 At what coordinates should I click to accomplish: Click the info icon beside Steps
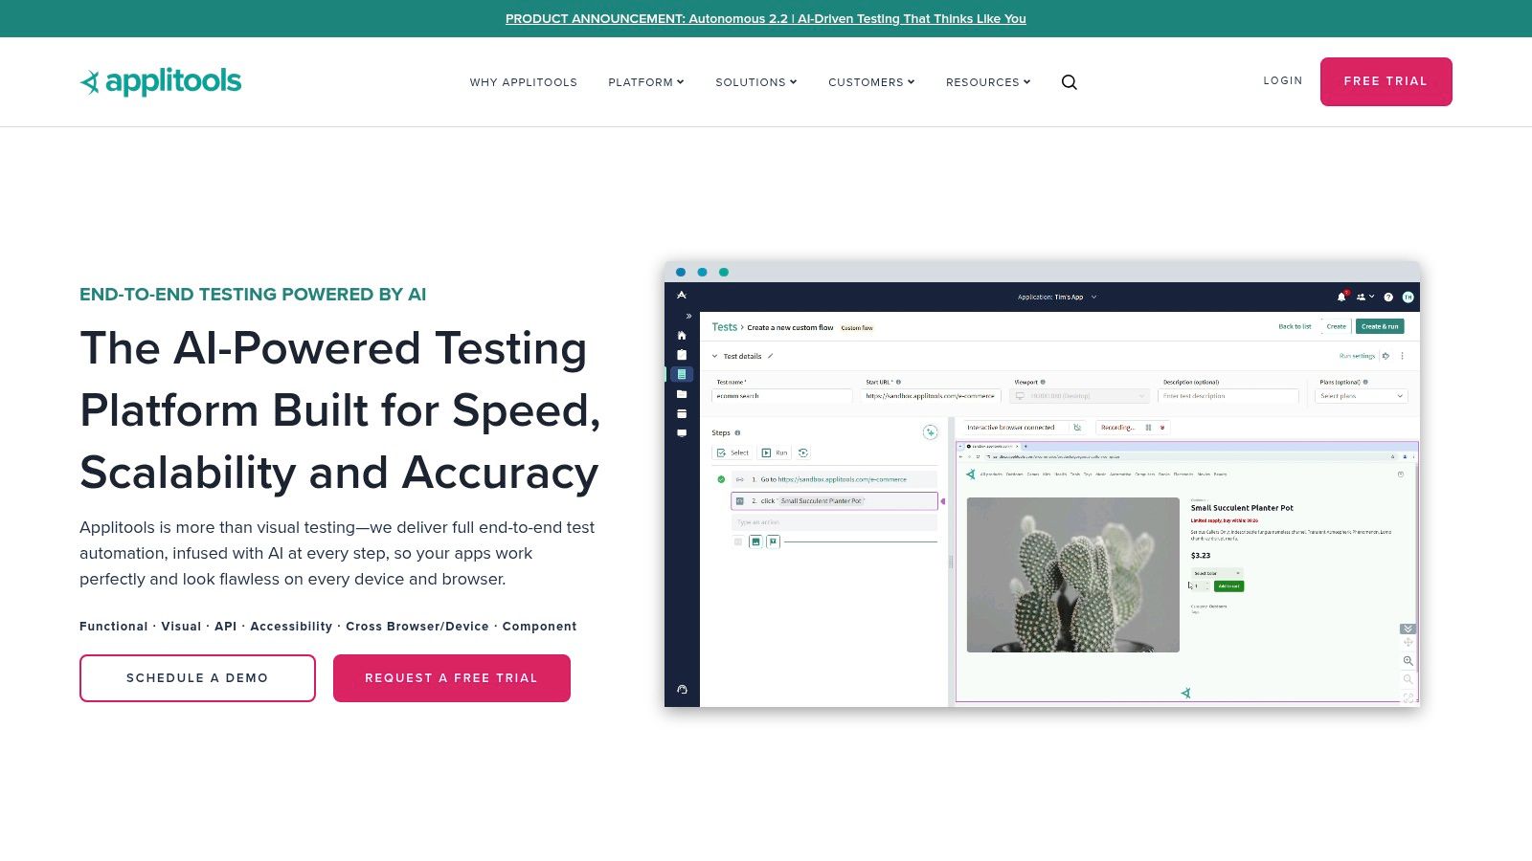click(737, 432)
